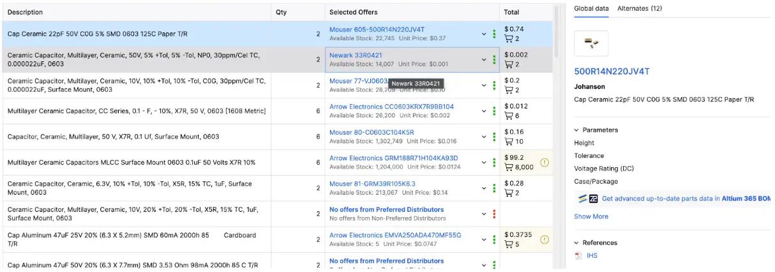Expand the offer dropdown for Mouser 80-C0603C104K5R

[484, 137]
